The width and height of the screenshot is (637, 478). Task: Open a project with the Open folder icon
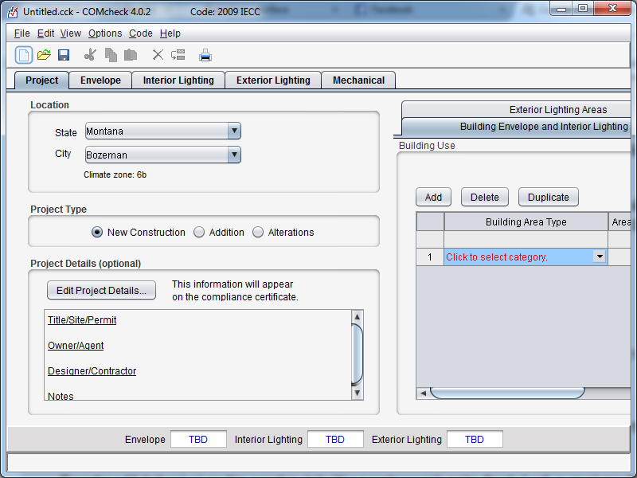[x=45, y=54]
